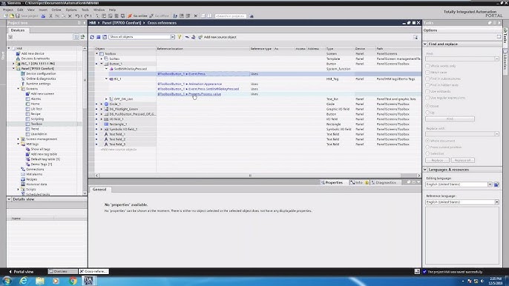Open the Alarms screen item

coord(36,99)
